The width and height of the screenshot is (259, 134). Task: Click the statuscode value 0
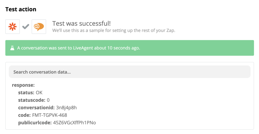pos(48,100)
